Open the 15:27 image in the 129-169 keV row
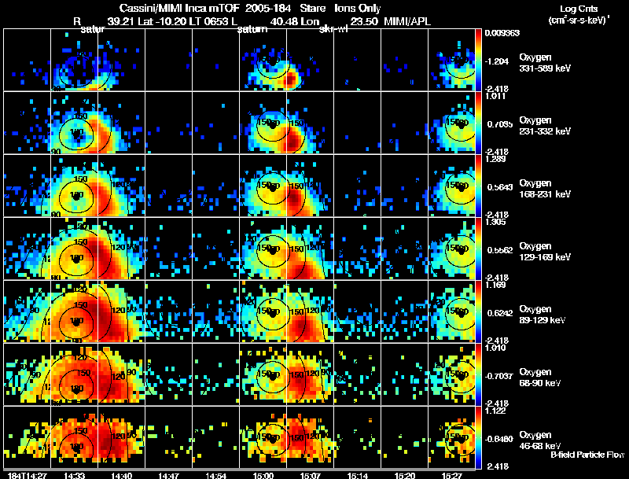Image resolution: width=629 pixels, height=479 pixels. [451, 249]
